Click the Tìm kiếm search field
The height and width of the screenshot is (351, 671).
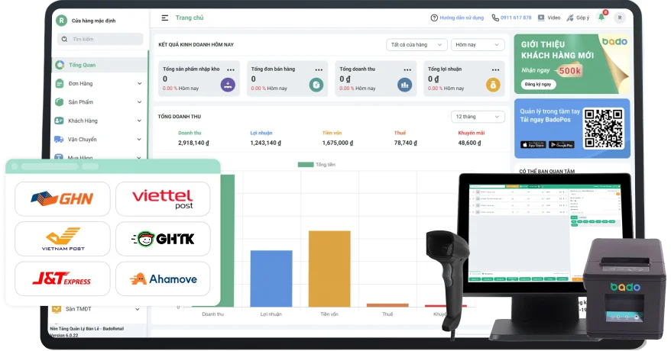100,39
